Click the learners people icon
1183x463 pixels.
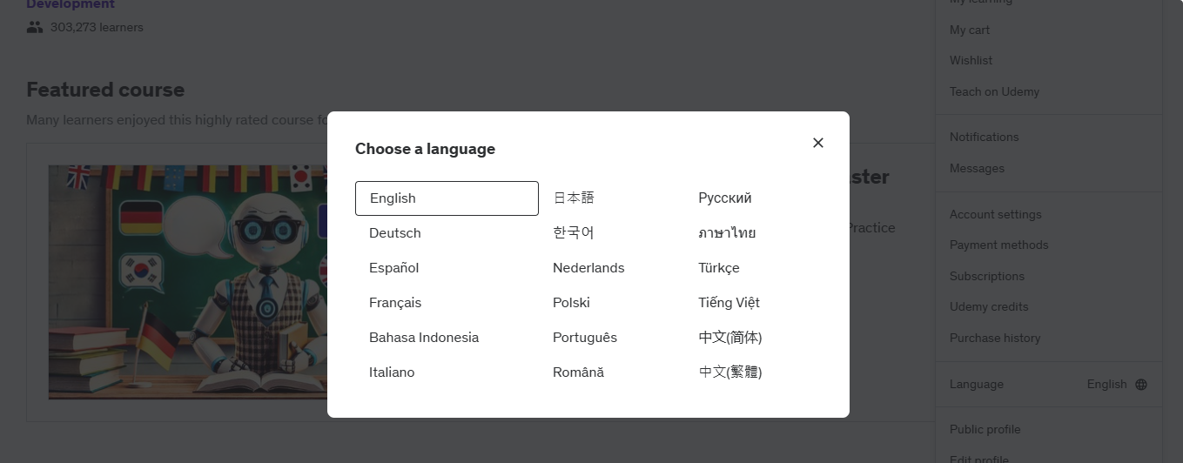(35, 27)
